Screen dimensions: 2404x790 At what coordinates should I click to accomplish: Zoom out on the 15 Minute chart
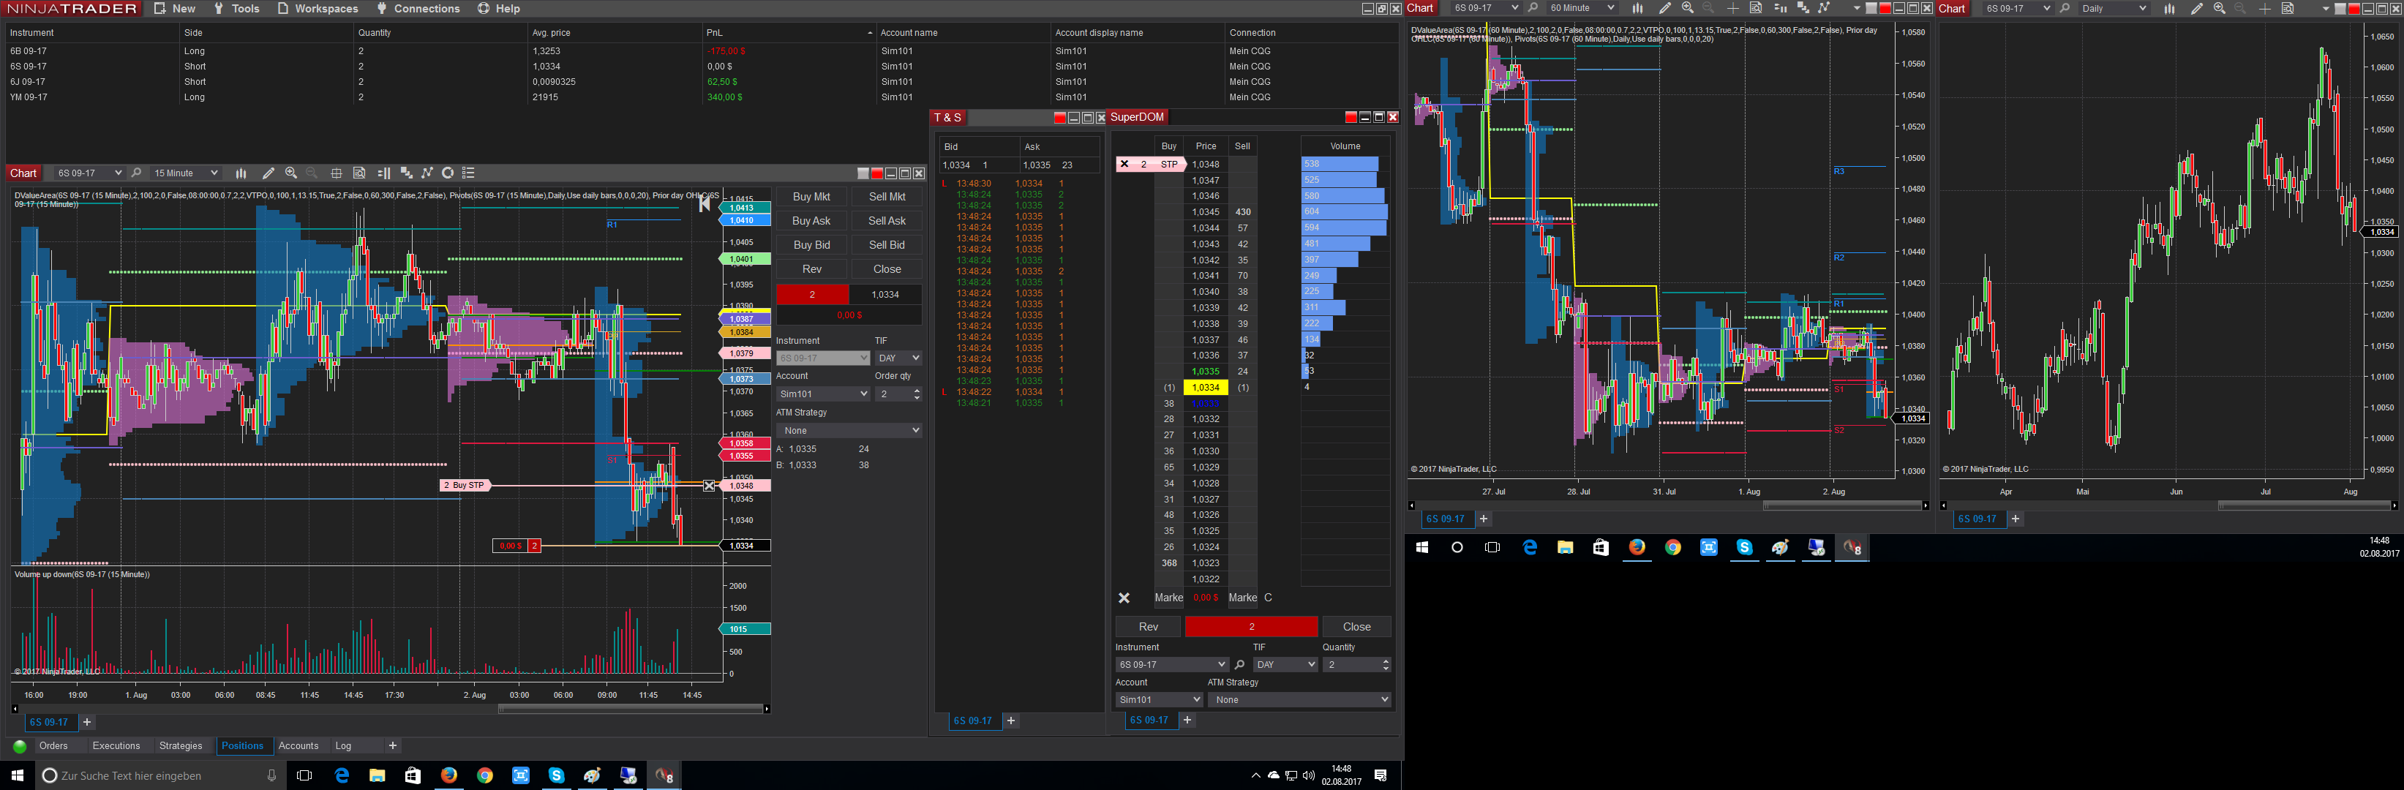[x=312, y=173]
